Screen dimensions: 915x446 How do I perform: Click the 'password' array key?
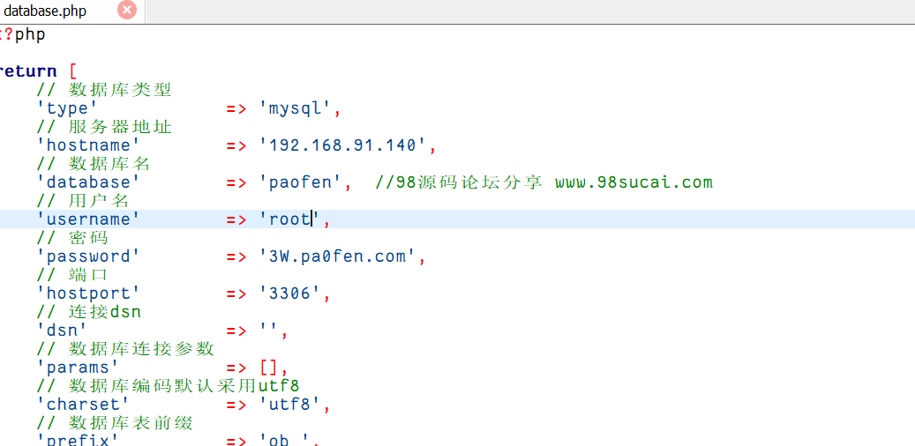point(88,256)
